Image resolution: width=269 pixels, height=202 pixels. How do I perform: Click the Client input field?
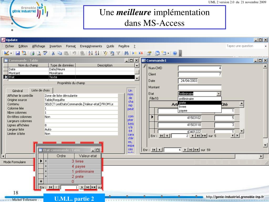[x=200, y=74]
